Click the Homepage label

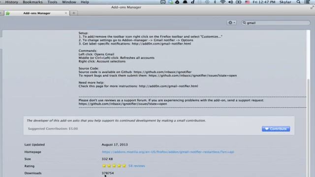point(33,152)
